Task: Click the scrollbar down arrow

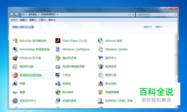Action: [x=176, y=106]
